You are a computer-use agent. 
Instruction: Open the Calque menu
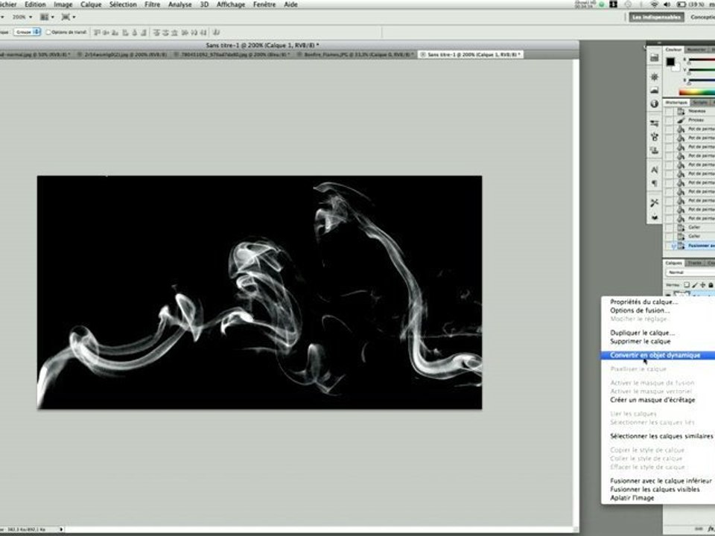pyautogui.click(x=91, y=4)
